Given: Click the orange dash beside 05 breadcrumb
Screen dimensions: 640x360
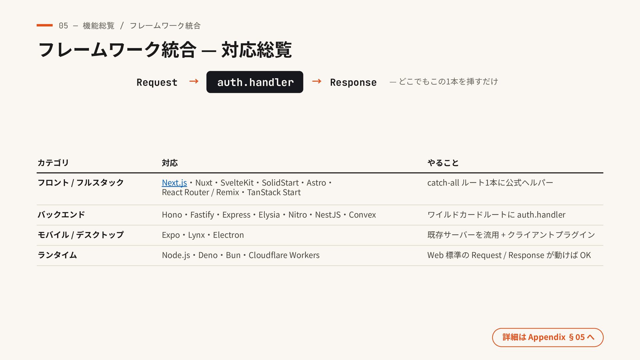Looking at the screenshot, I should click(x=45, y=25).
